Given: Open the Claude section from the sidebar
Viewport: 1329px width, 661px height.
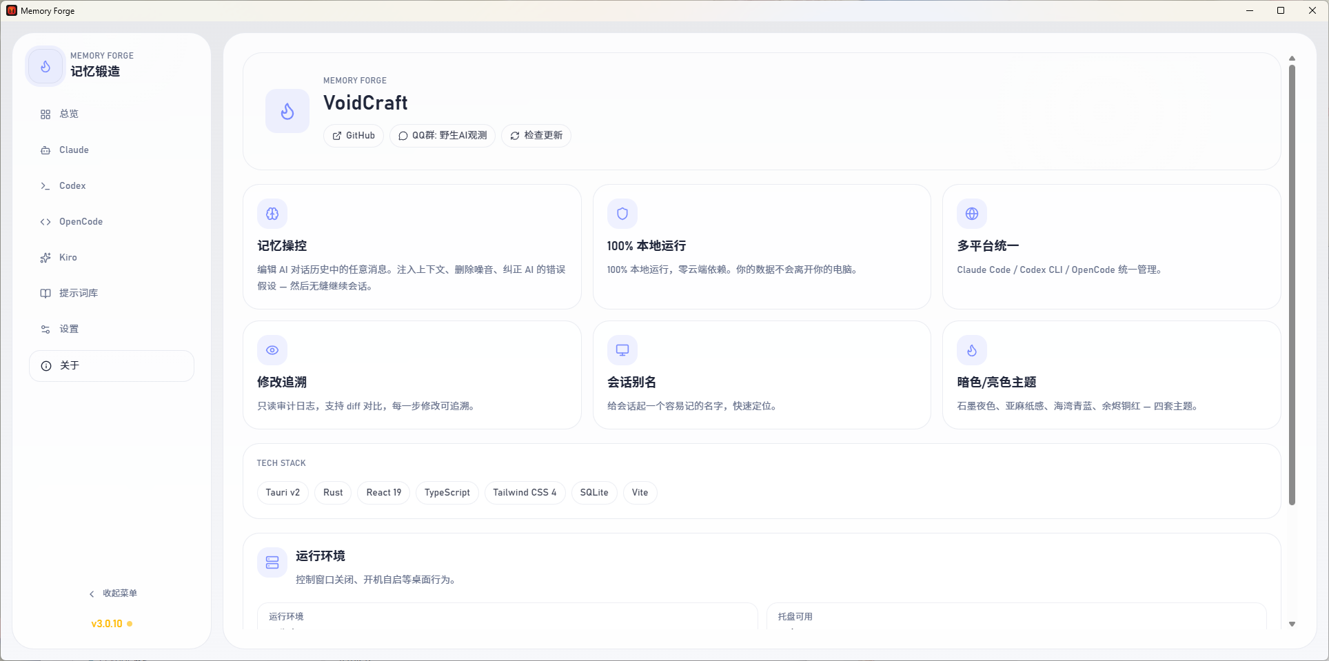Looking at the screenshot, I should pos(73,150).
